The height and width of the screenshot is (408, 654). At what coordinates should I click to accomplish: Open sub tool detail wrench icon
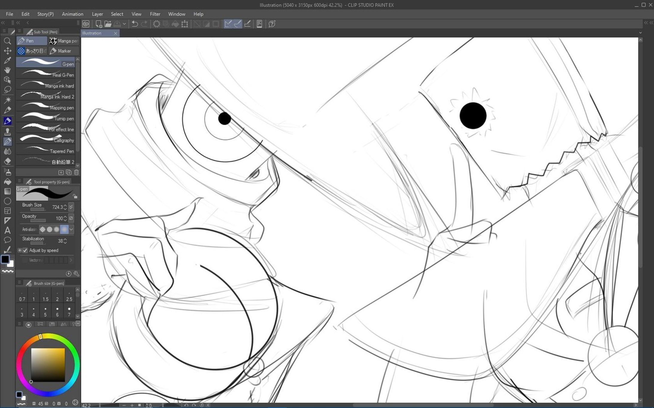(76, 273)
